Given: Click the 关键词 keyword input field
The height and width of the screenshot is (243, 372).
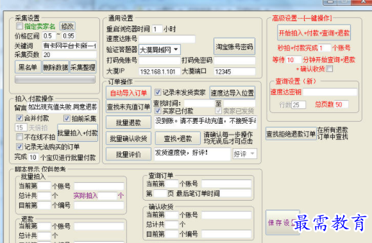Looking at the screenshot, I should tap(69, 46).
